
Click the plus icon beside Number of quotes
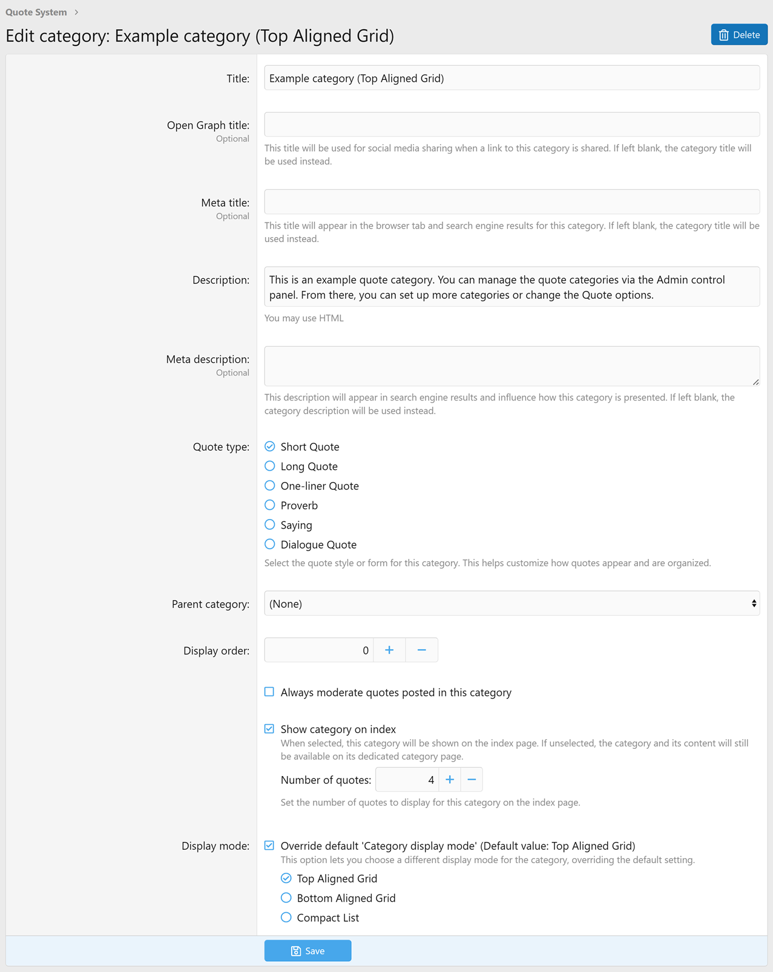click(450, 780)
